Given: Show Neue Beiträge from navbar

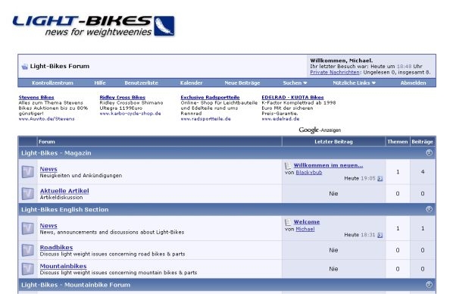Looking at the screenshot, I should 242,83.
